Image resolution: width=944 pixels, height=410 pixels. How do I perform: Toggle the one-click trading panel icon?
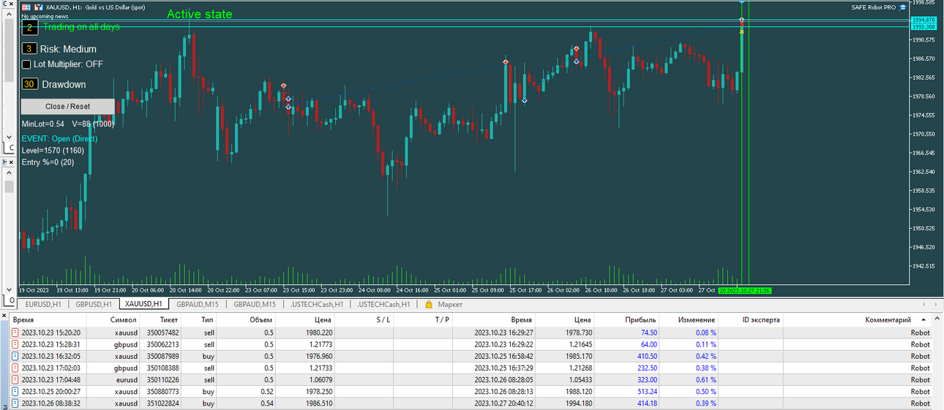[x=38, y=7]
